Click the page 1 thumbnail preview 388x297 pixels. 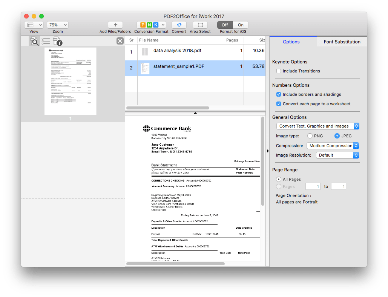(71, 81)
